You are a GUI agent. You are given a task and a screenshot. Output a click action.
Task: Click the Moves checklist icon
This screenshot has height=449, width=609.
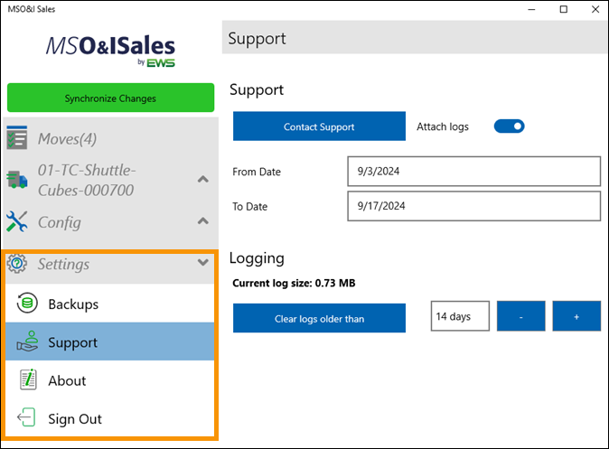16,137
